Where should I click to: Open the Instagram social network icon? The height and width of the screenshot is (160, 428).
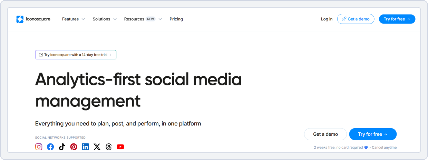pyautogui.click(x=39, y=147)
